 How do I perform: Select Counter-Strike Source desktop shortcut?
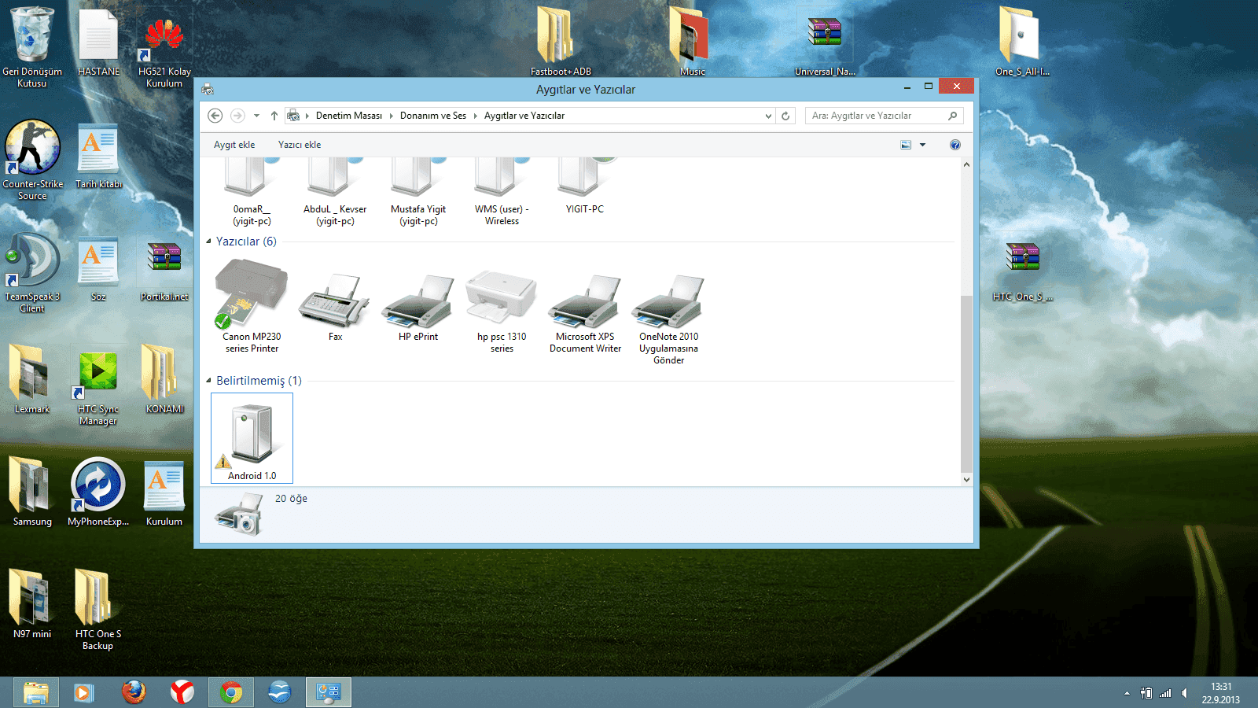click(x=32, y=160)
